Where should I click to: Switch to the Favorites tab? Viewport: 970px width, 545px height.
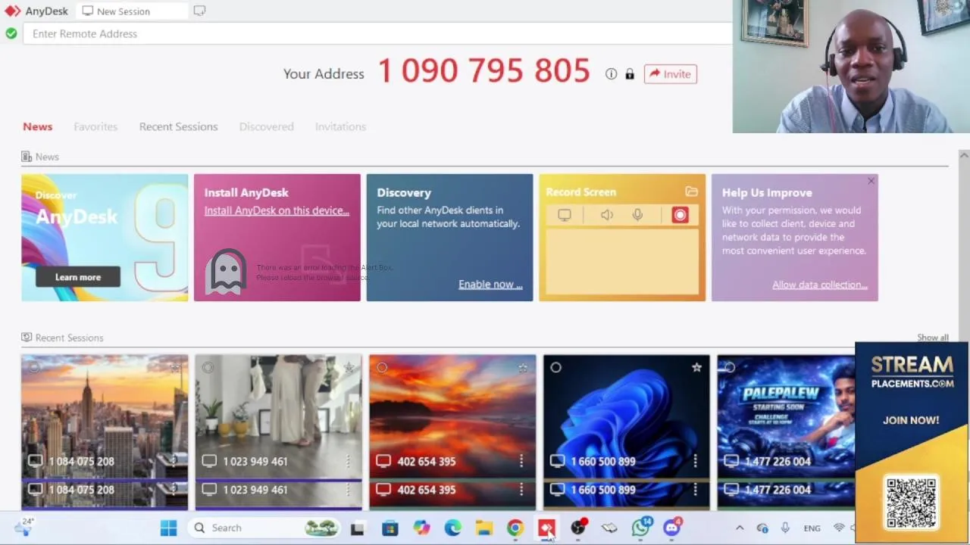(95, 126)
